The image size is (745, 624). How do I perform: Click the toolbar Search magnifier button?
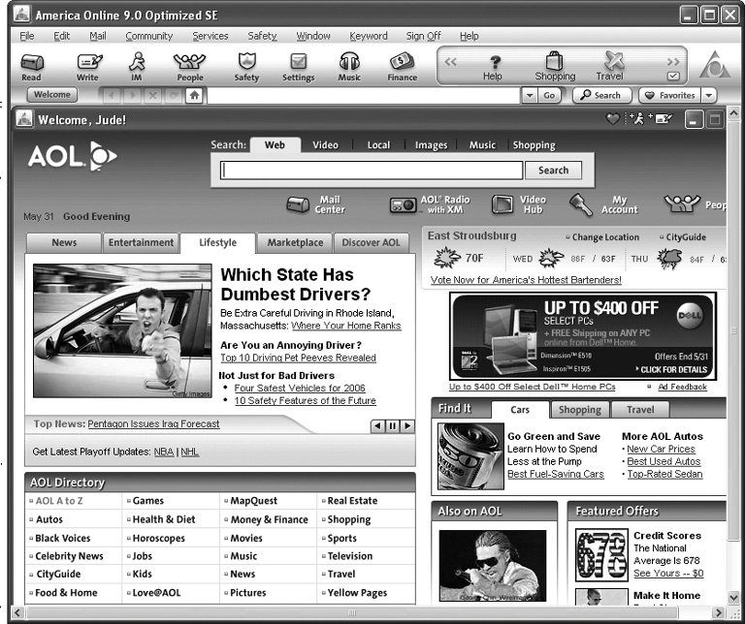602,95
